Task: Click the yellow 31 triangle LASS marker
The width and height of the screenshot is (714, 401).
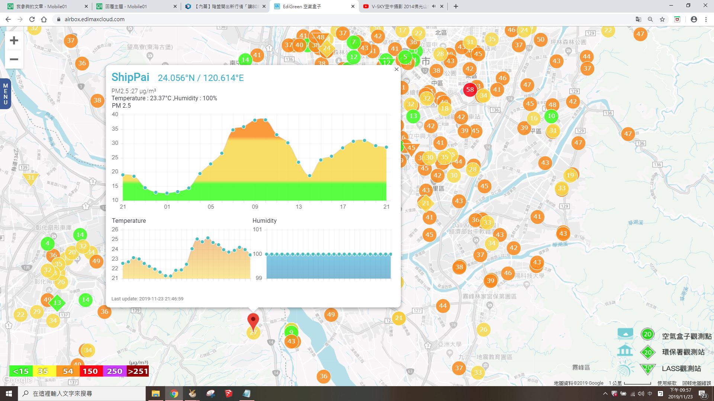Action: point(30,178)
